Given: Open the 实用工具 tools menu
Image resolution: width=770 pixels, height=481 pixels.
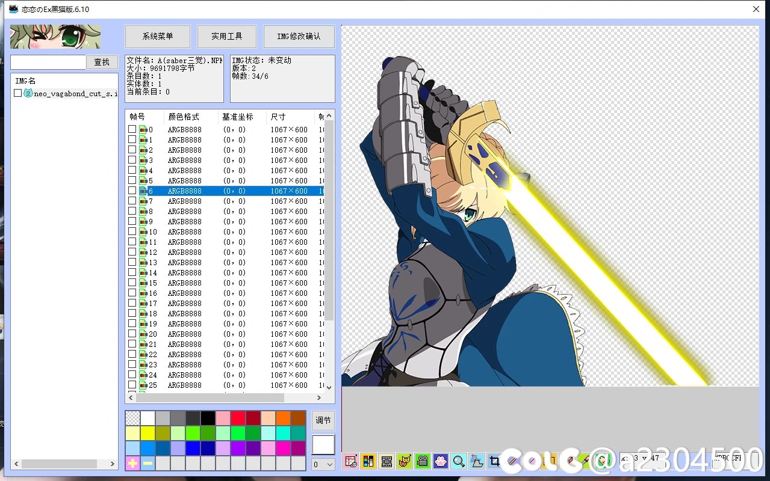Looking at the screenshot, I should point(227,36).
